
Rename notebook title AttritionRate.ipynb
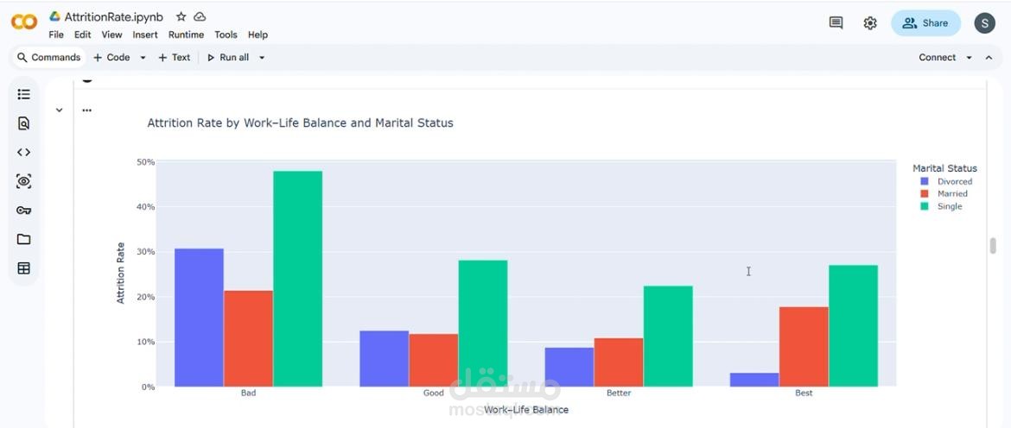113,16
